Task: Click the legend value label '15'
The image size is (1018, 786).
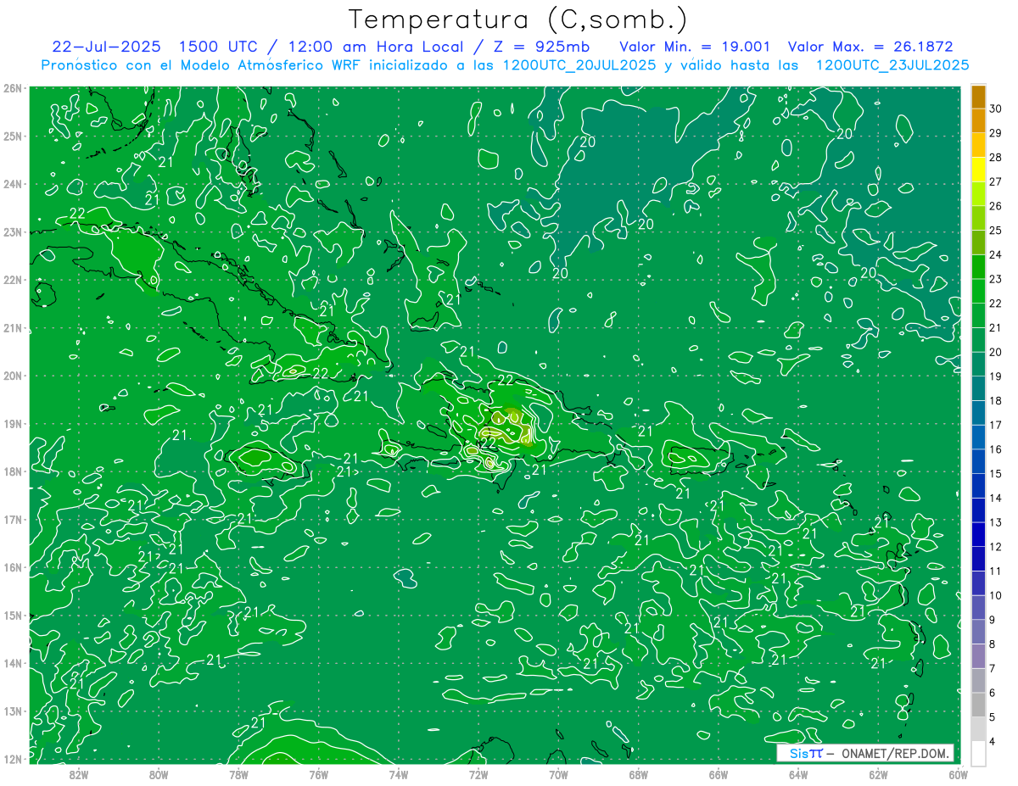Action: (996, 474)
